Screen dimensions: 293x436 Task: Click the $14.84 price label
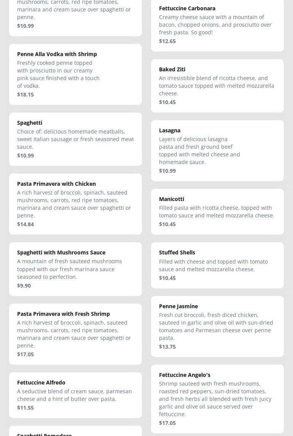click(25, 224)
